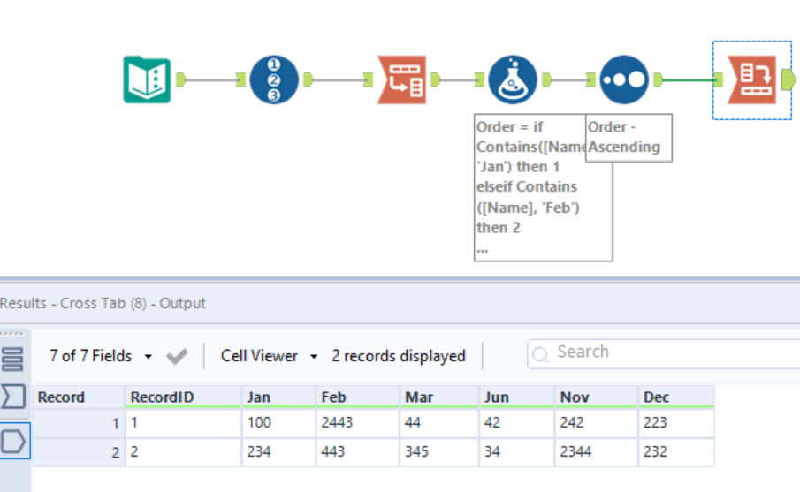Screen dimensions: 800x492
Task: Select the Input Data tool on canvas
Action: pos(146,80)
